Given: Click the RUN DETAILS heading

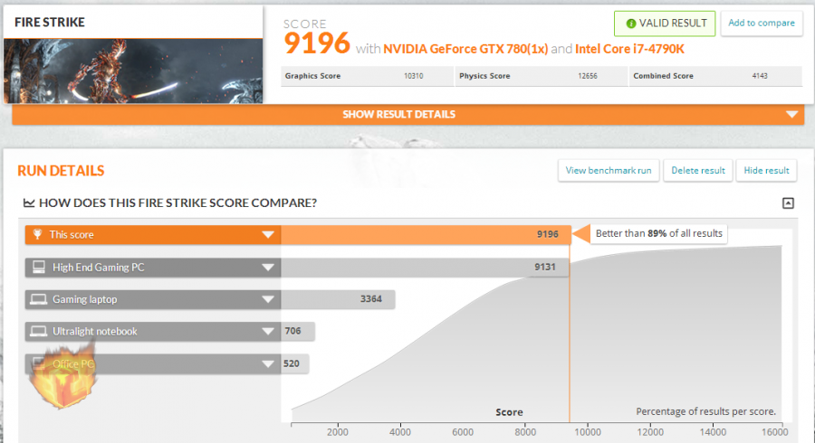Looking at the screenshot, I should [x=61, y=171].
